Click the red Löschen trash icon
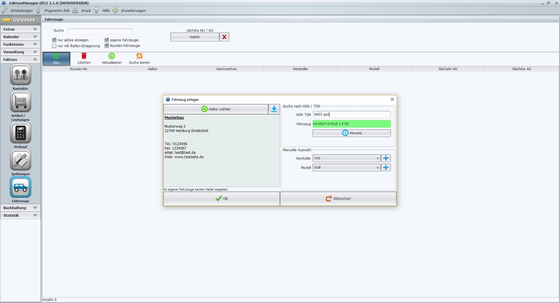 click(x=84, y=56)
